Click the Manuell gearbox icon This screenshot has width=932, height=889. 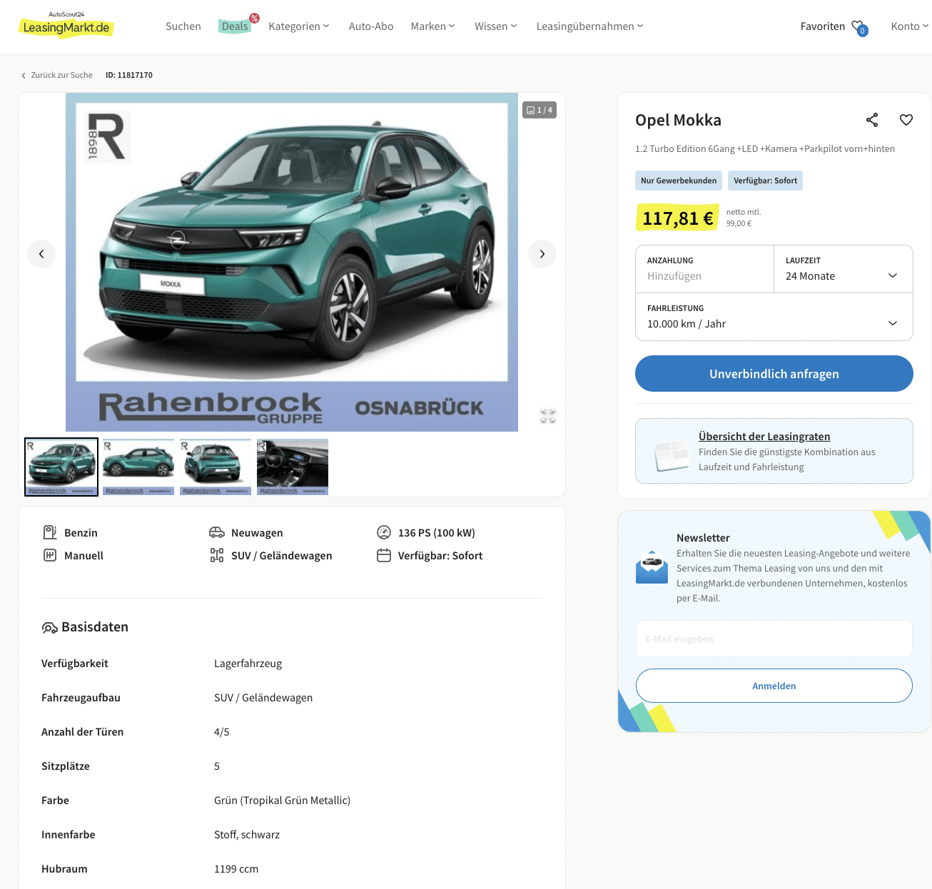50,555
